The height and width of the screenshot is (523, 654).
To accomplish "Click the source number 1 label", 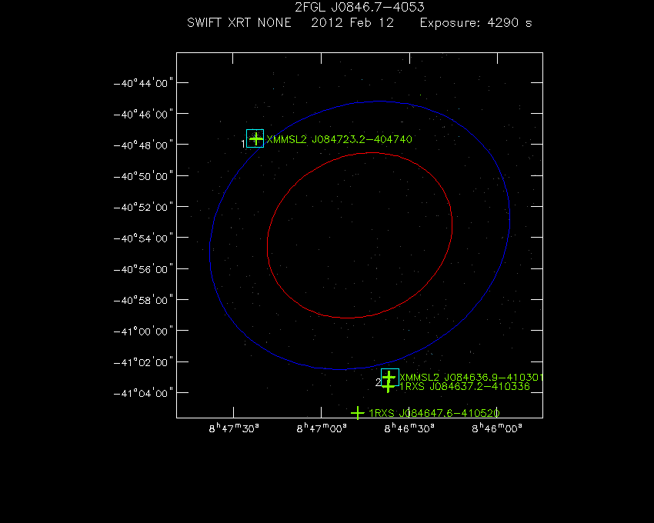I will click(x=243, y=144).
